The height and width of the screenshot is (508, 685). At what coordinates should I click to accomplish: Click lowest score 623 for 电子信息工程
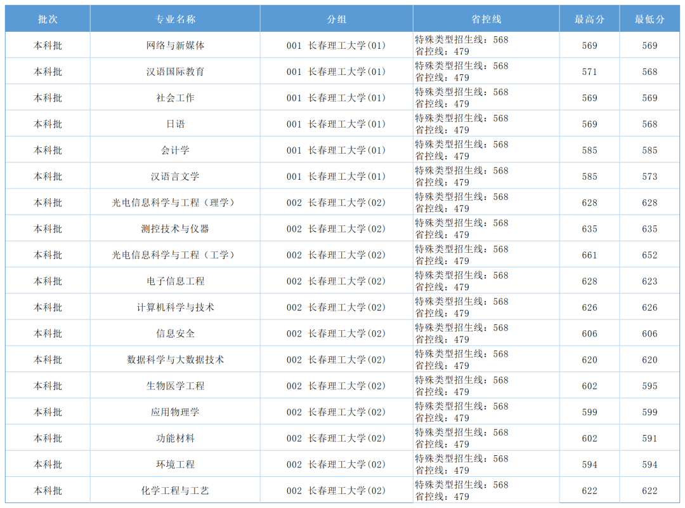(x=649, y=281)
